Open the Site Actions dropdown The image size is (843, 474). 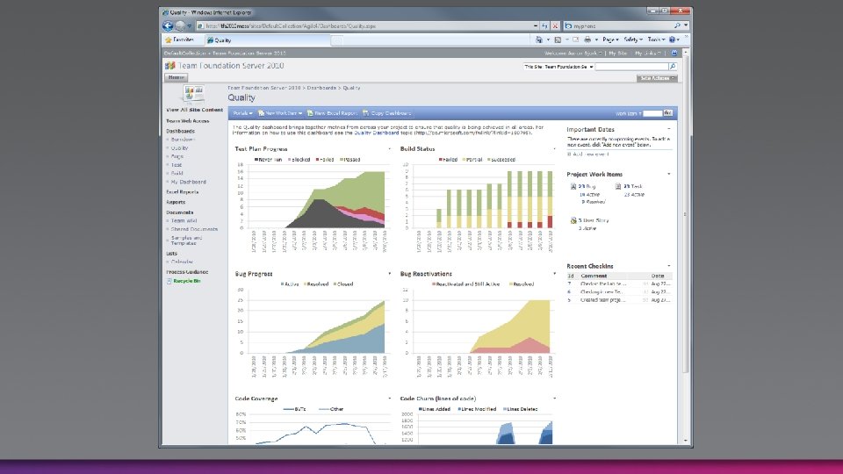click(x=657, y=78)
